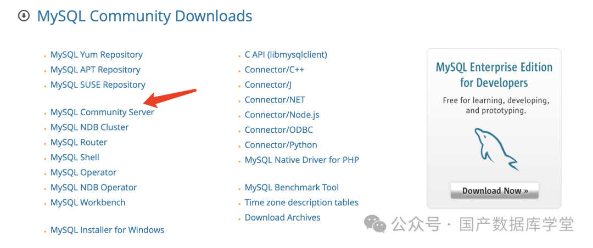Click the MySQL Community Downloads heading

(x=144, y=16)
